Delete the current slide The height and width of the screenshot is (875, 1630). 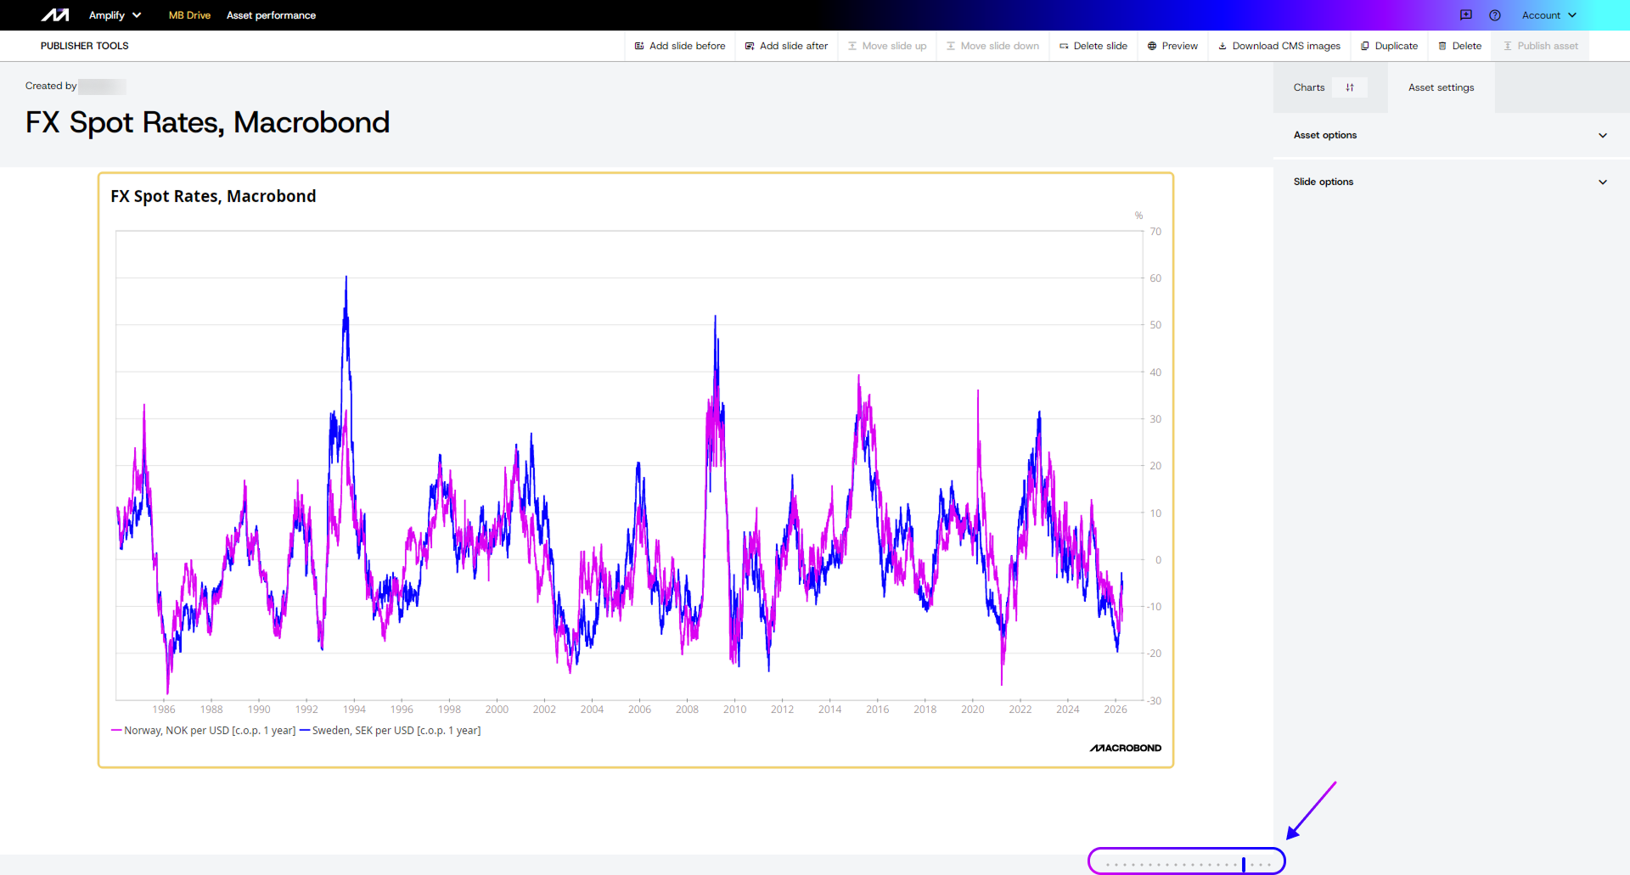coord(1093,46)
